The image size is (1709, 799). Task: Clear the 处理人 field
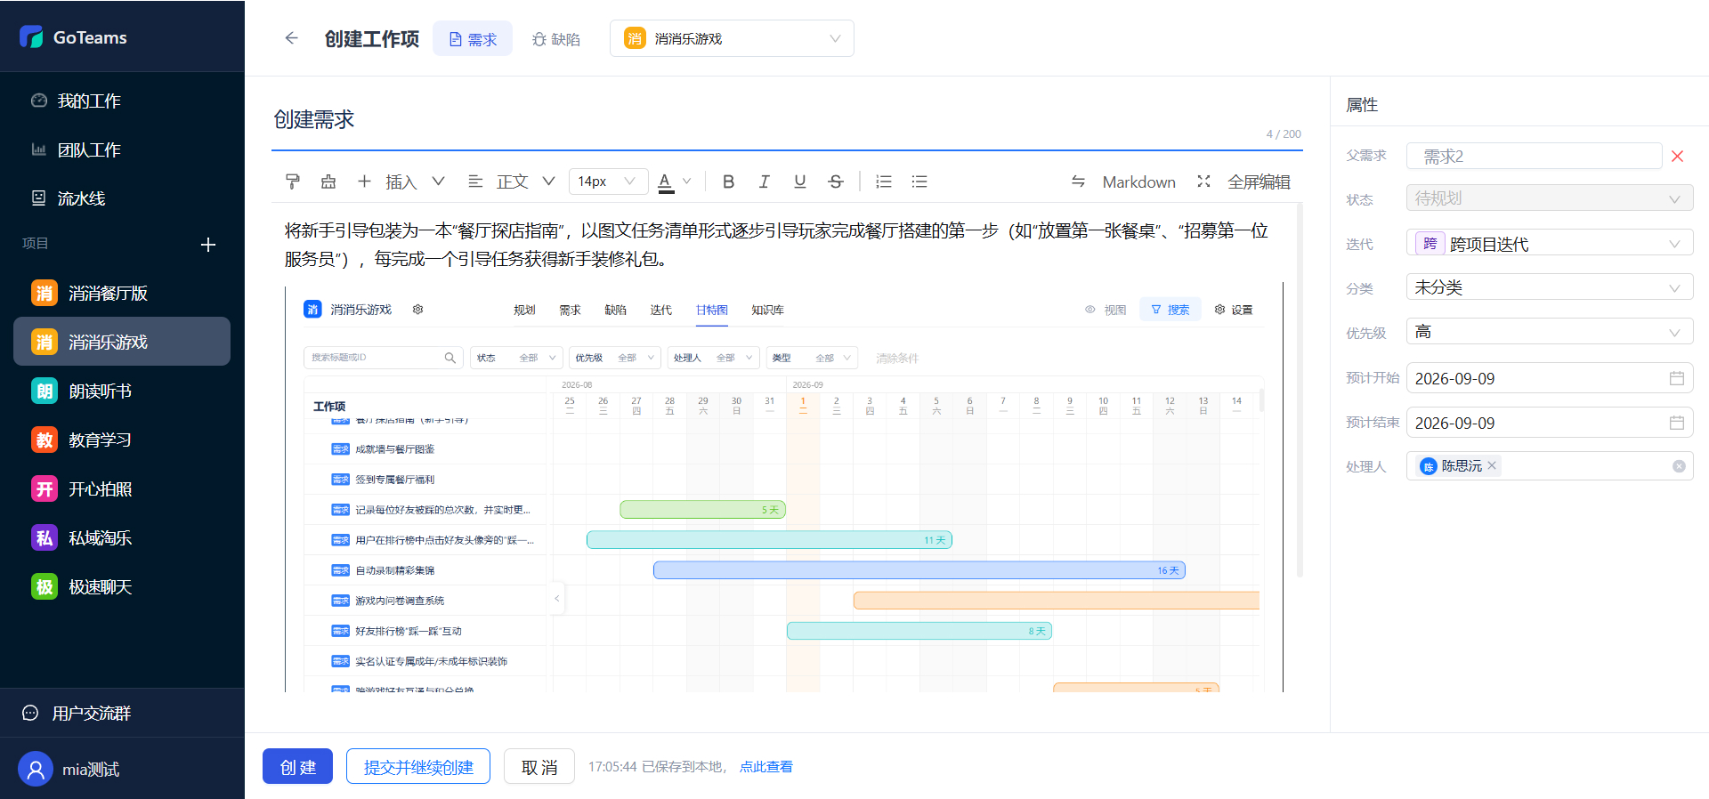click(1679, 466)
